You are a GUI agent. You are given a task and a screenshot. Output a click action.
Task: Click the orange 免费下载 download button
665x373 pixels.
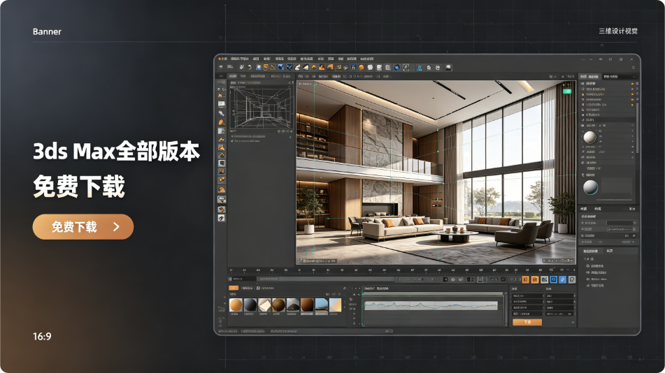click(x=83, y=227)
